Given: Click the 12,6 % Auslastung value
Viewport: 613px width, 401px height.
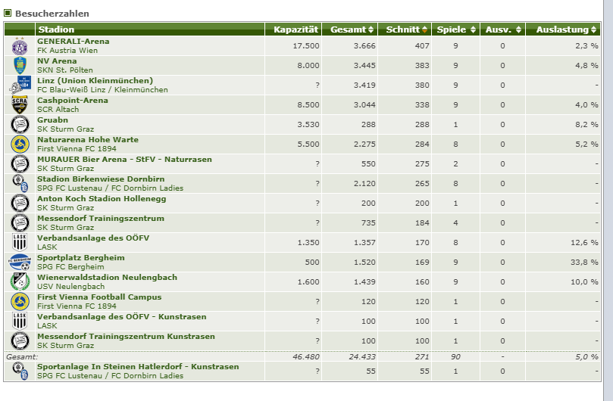Looking at the screenshot, I should (x=584, y=242).
